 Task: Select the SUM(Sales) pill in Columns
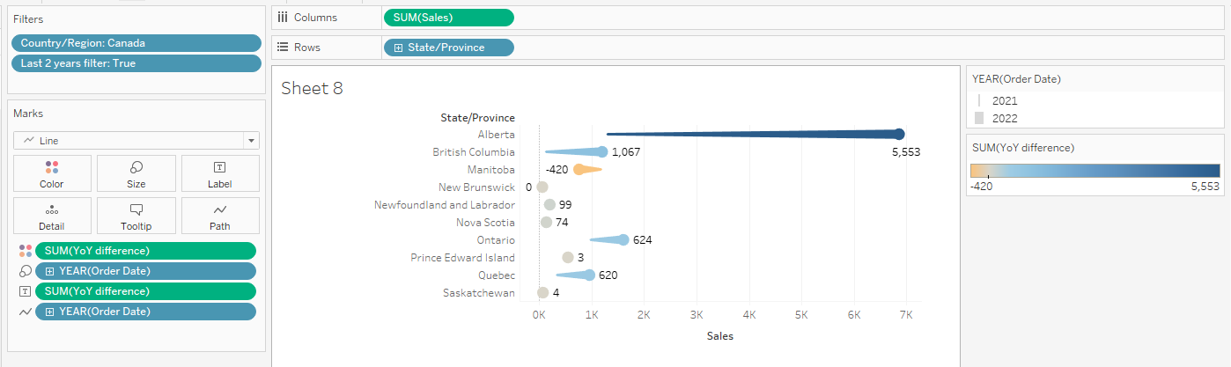(448, 17)
